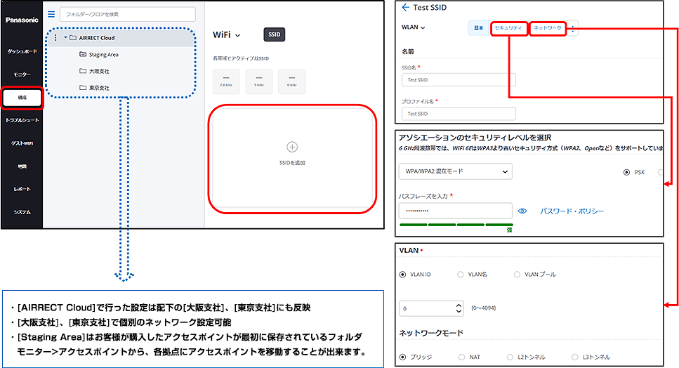679x368 pixels.
Task: Select the VLAN名 radio button
Action: coord(461,275)
